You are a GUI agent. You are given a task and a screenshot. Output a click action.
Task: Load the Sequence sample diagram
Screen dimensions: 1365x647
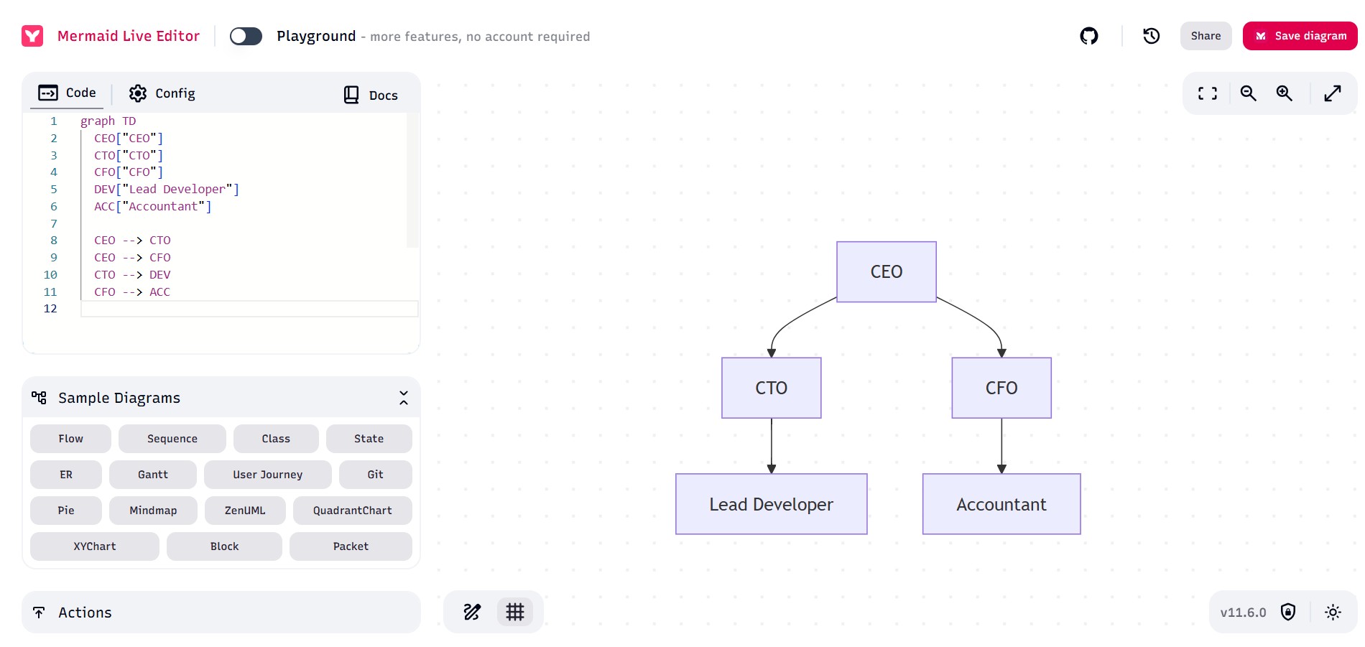point(172,439)
